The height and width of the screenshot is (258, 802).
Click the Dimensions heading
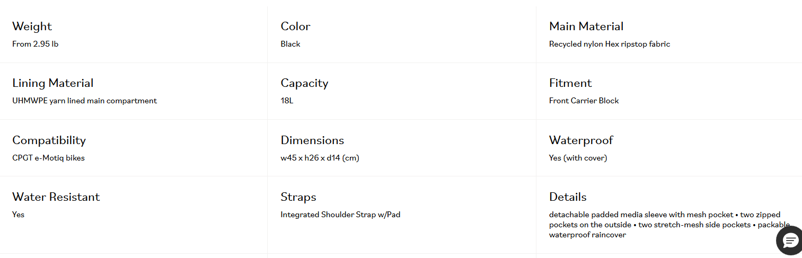pos(312,140)
